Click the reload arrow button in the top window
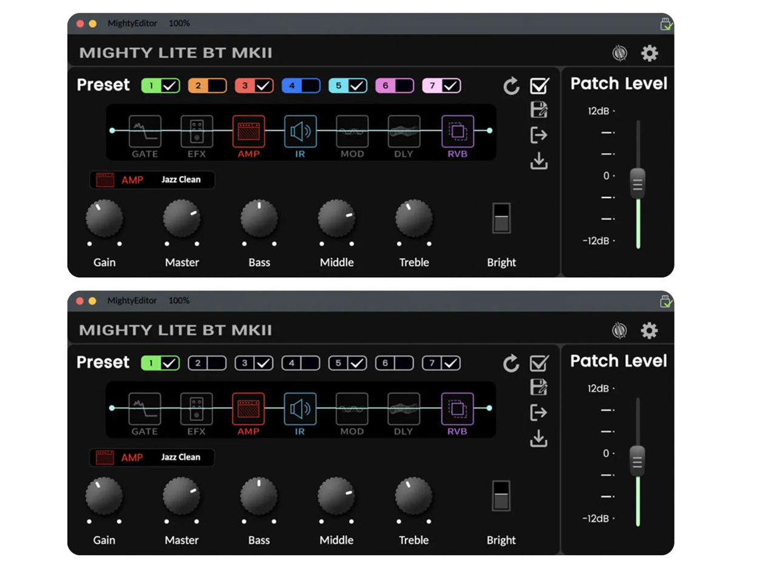The image size is (774, 565). 512,87
